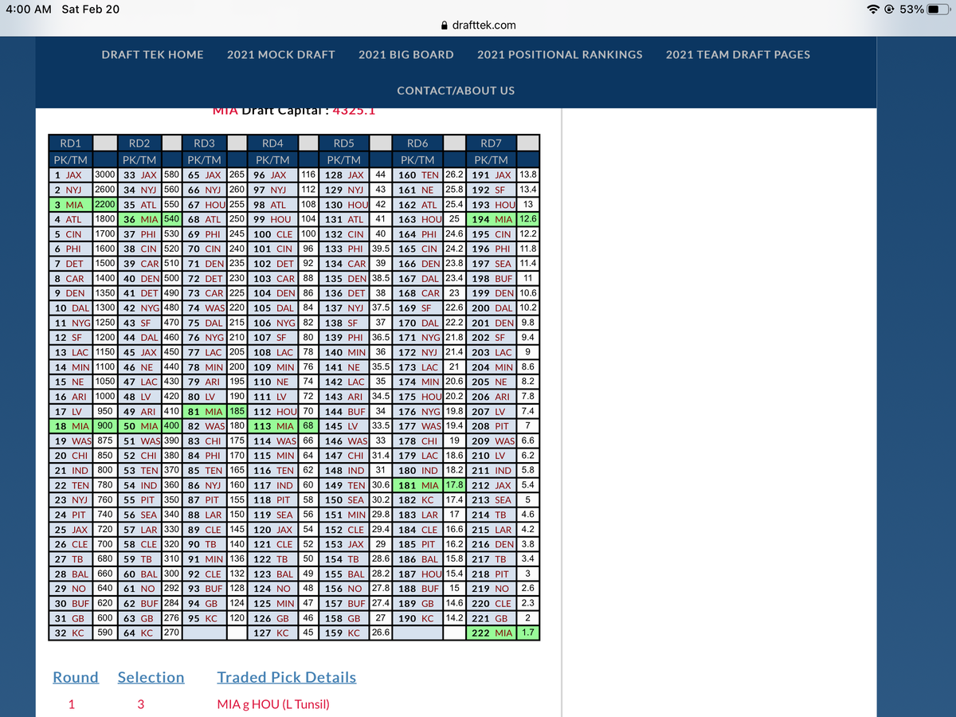Tap the padlock icon beside drafttek.com
The width and height of the screenshot is (956, 717).
click(445, 25)
